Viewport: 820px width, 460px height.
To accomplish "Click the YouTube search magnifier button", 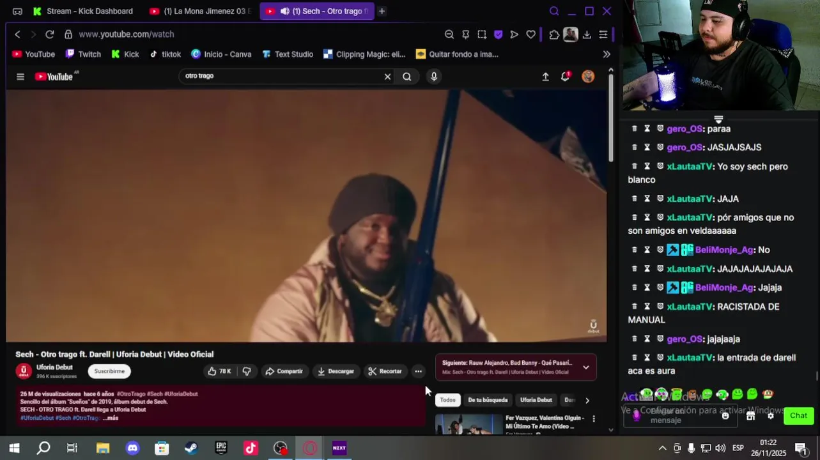I will coord(407,77).
